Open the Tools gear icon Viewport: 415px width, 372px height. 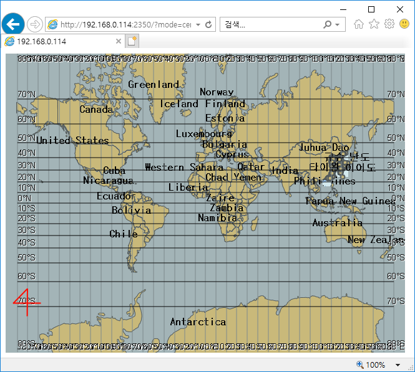coord(389,24)
